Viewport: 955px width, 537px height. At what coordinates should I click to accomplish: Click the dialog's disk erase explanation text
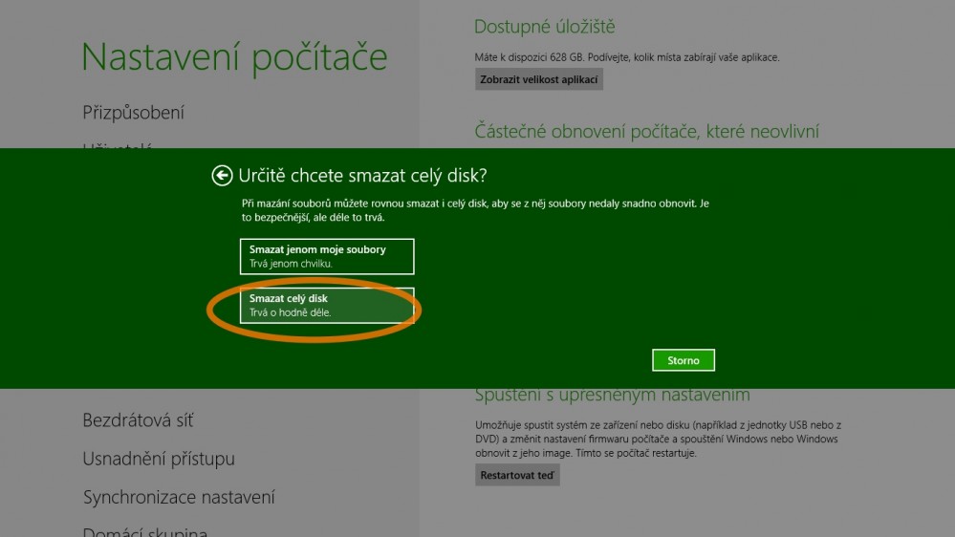tap(473, 210)
